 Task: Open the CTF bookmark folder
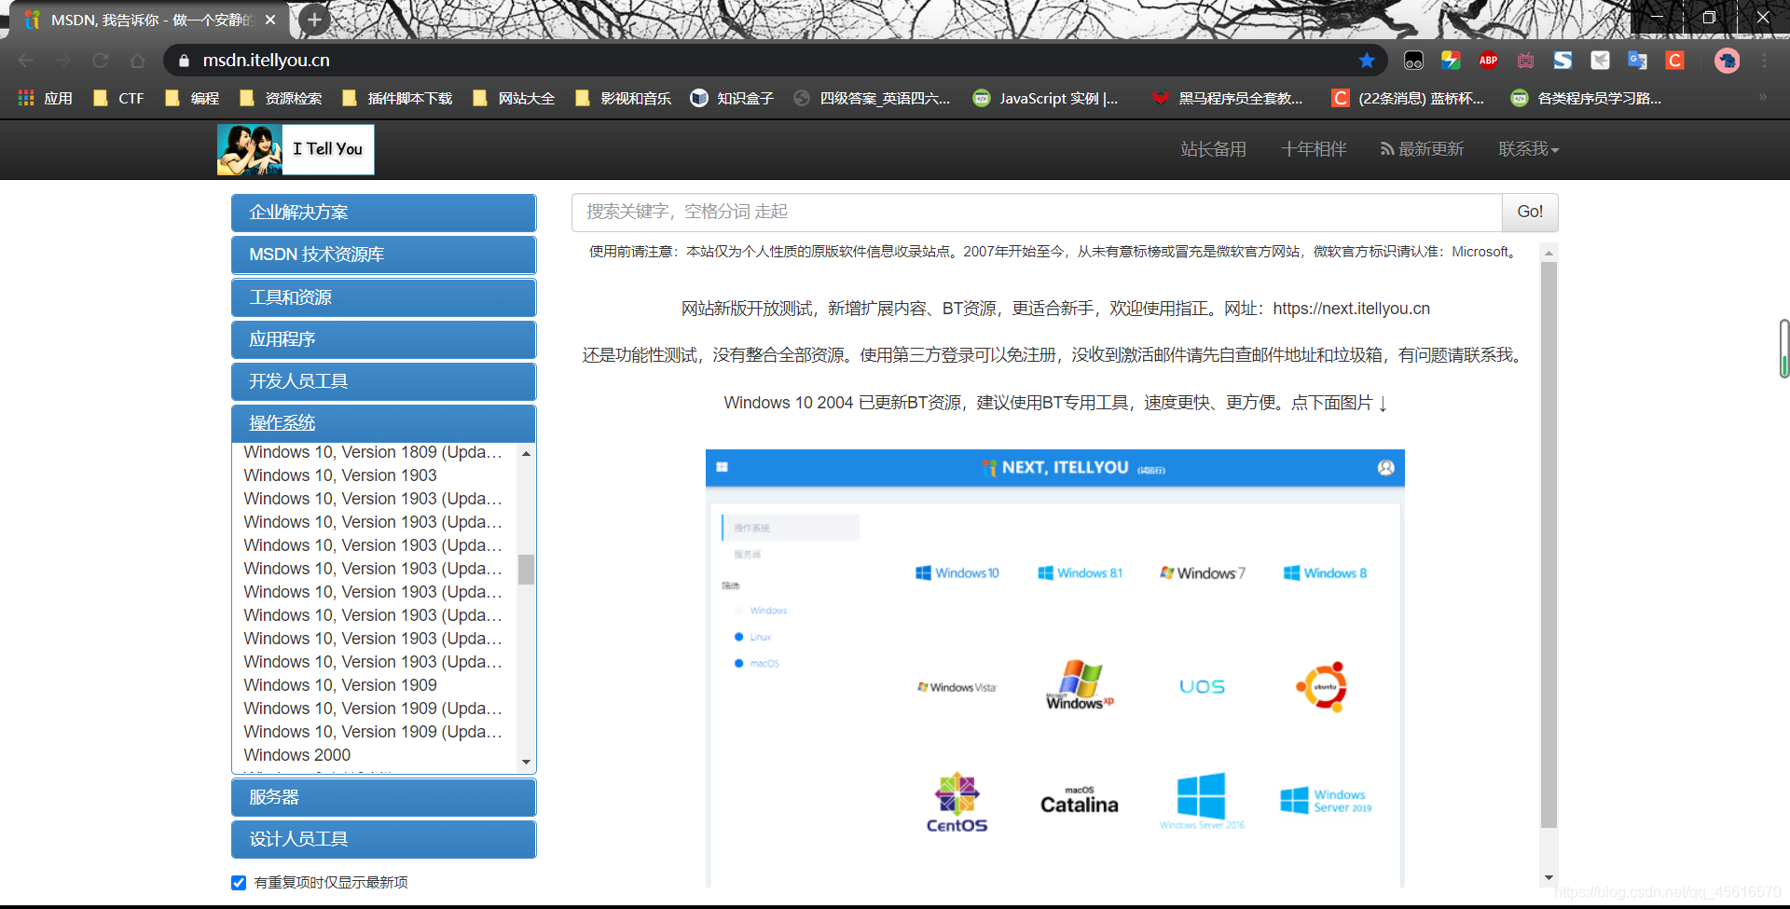pyautogui.click(x=118, y=98)
